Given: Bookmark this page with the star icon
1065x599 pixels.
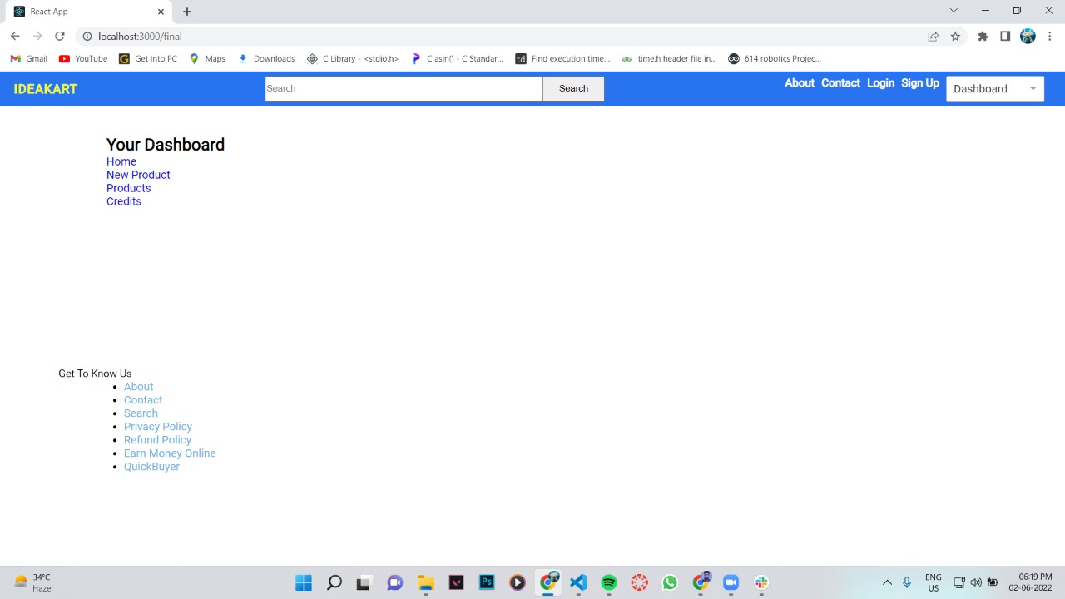Looking at the screenshot, I should click(x=955, y=36).
